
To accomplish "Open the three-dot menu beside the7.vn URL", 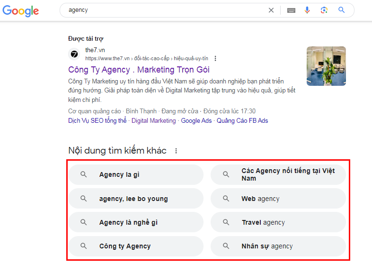I will point(215,58).
